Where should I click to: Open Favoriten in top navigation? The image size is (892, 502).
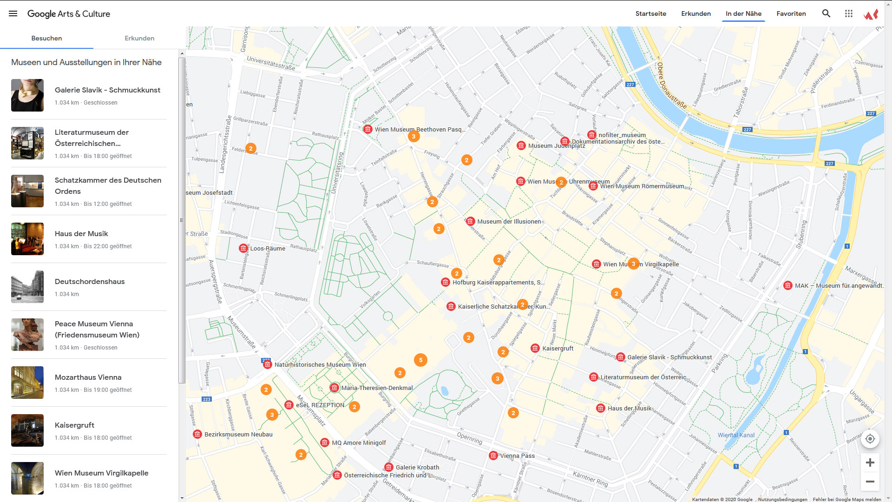point(791,13)
